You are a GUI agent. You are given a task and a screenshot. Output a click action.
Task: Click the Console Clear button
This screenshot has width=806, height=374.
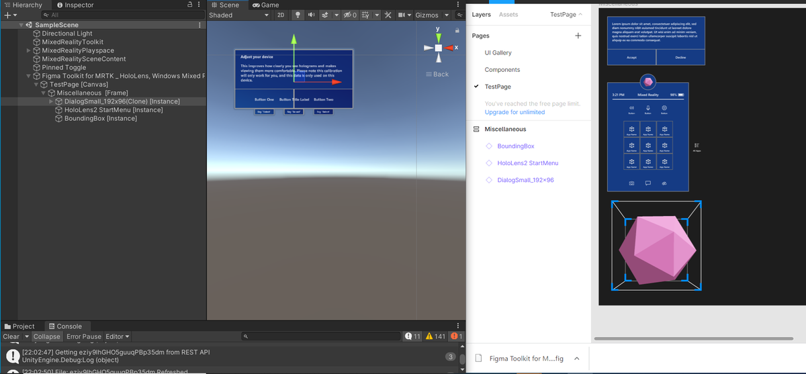click(11, 336)
